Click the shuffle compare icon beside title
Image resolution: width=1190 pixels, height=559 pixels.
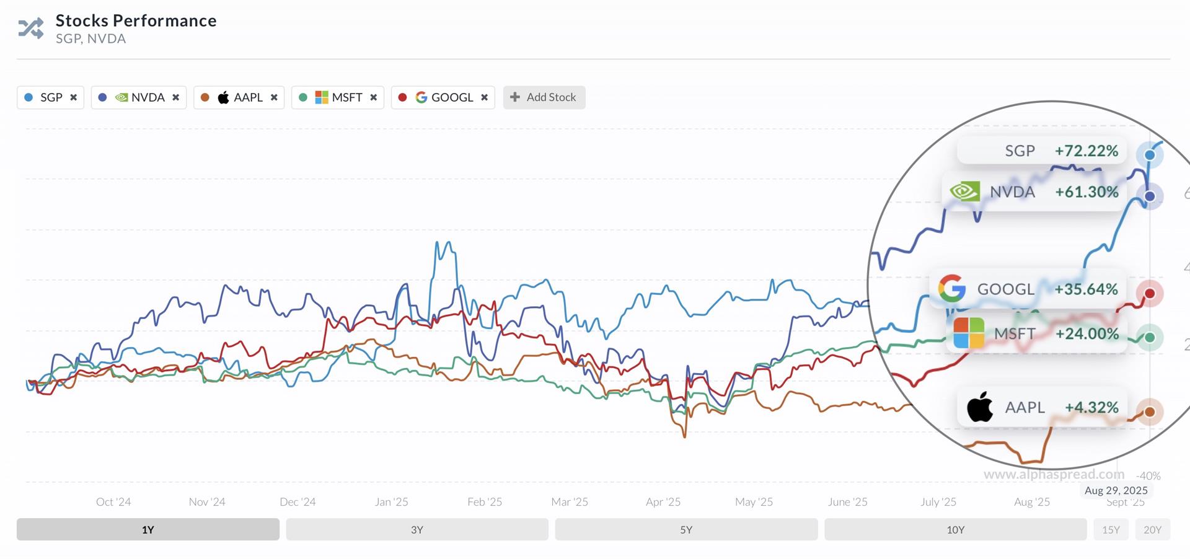pos(31,29)
